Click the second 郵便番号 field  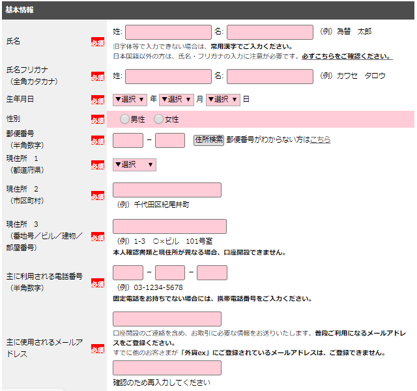pos(170,141)
